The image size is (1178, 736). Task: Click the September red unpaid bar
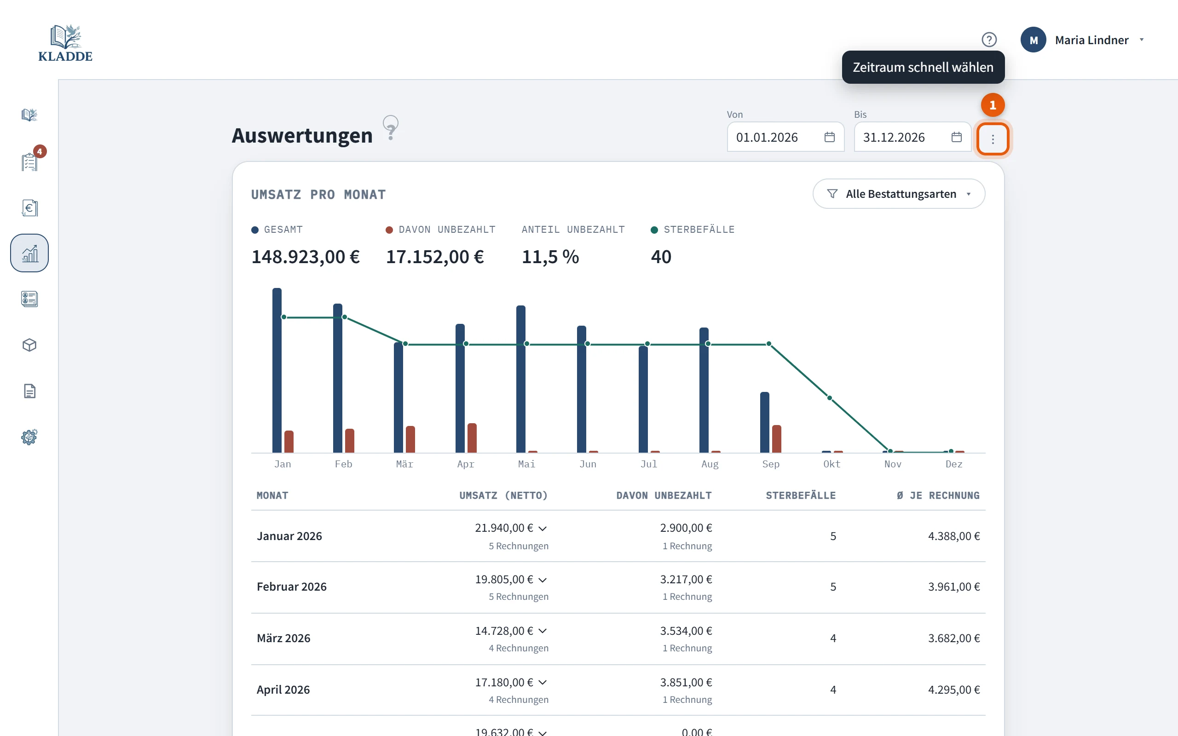point(776,439)
